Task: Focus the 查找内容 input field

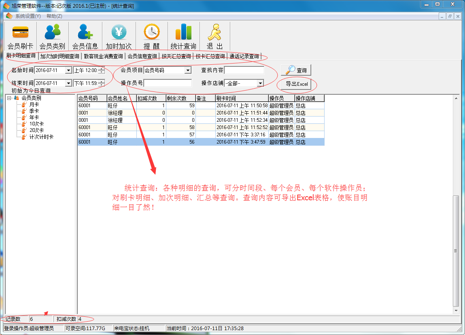Action: point(244,70)
